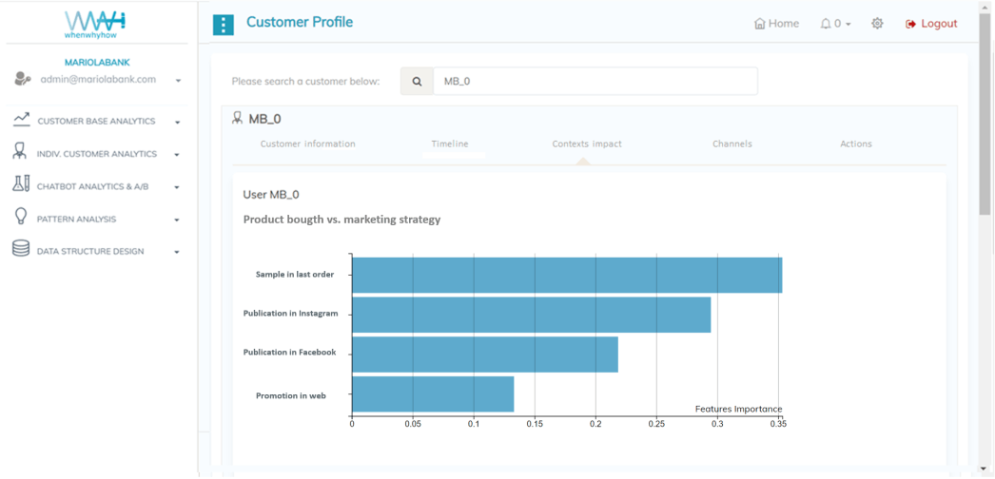
Task: Switch to the Timeline tab
Action: 450,144
